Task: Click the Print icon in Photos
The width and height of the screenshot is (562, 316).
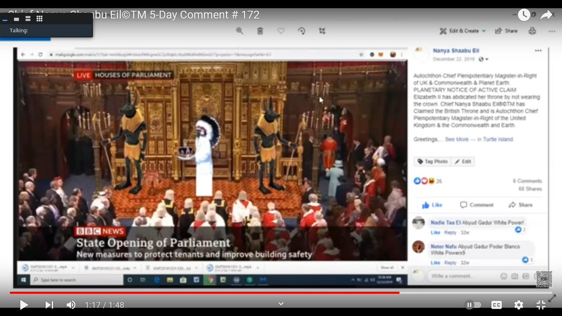Action: [x=532, y=30]
